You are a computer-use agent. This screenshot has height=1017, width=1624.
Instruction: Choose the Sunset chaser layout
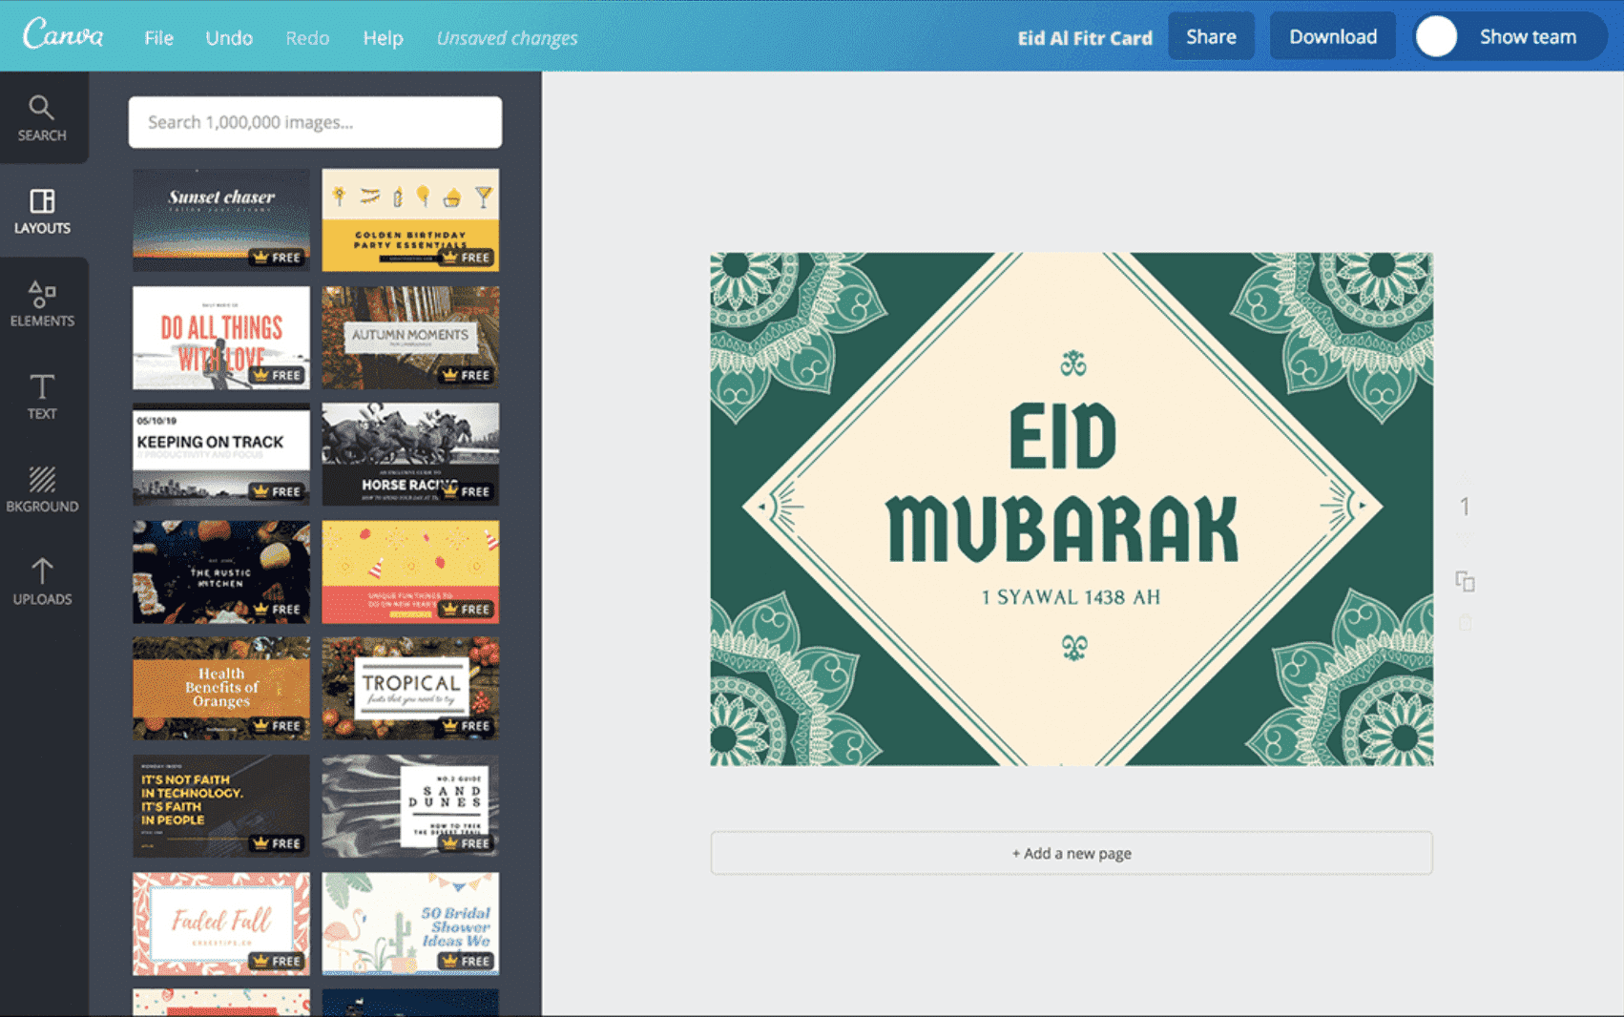(x=221, y=220)
